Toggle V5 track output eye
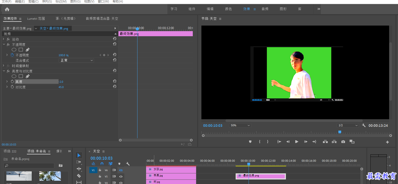398x184 pixels. click(x=121, y=176)
